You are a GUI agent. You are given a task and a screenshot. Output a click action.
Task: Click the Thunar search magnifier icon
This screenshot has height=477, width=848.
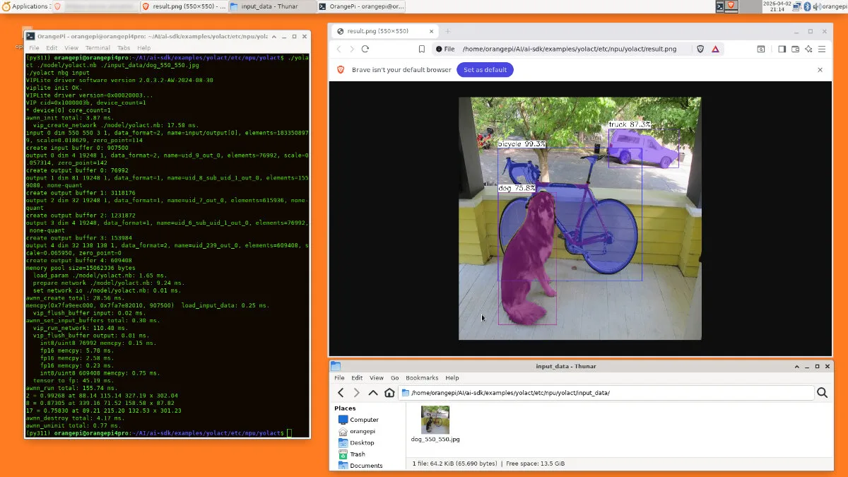coord(822,393)
